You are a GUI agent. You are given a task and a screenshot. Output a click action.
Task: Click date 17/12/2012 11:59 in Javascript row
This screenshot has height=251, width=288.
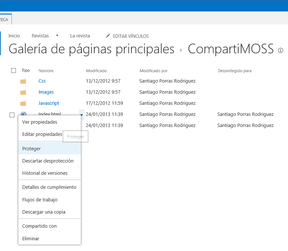[104, 103]
